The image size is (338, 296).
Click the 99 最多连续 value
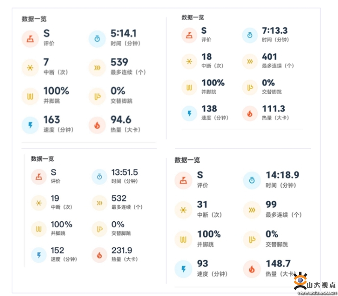point(271,204)
